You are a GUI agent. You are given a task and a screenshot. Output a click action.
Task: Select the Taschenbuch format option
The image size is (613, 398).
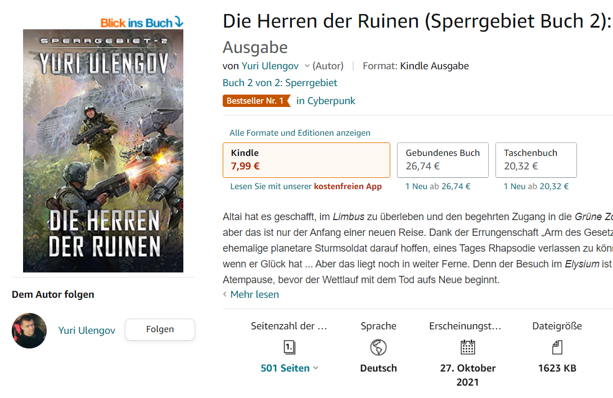536,160
